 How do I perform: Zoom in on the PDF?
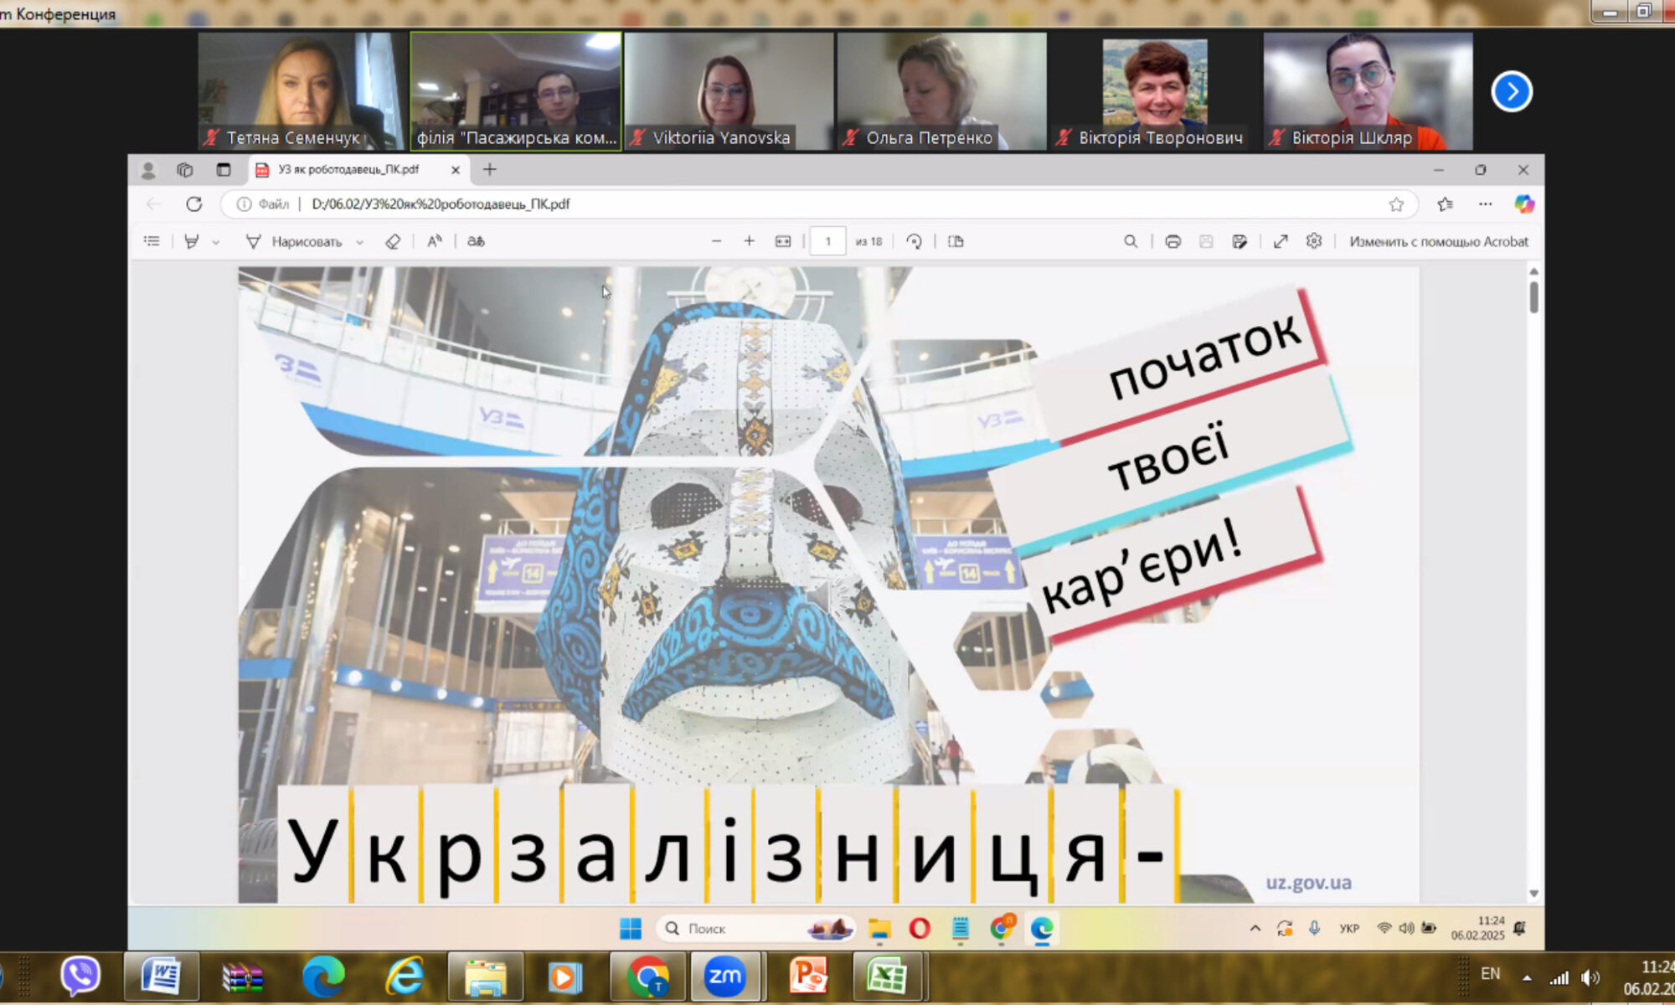click(750, 241)
